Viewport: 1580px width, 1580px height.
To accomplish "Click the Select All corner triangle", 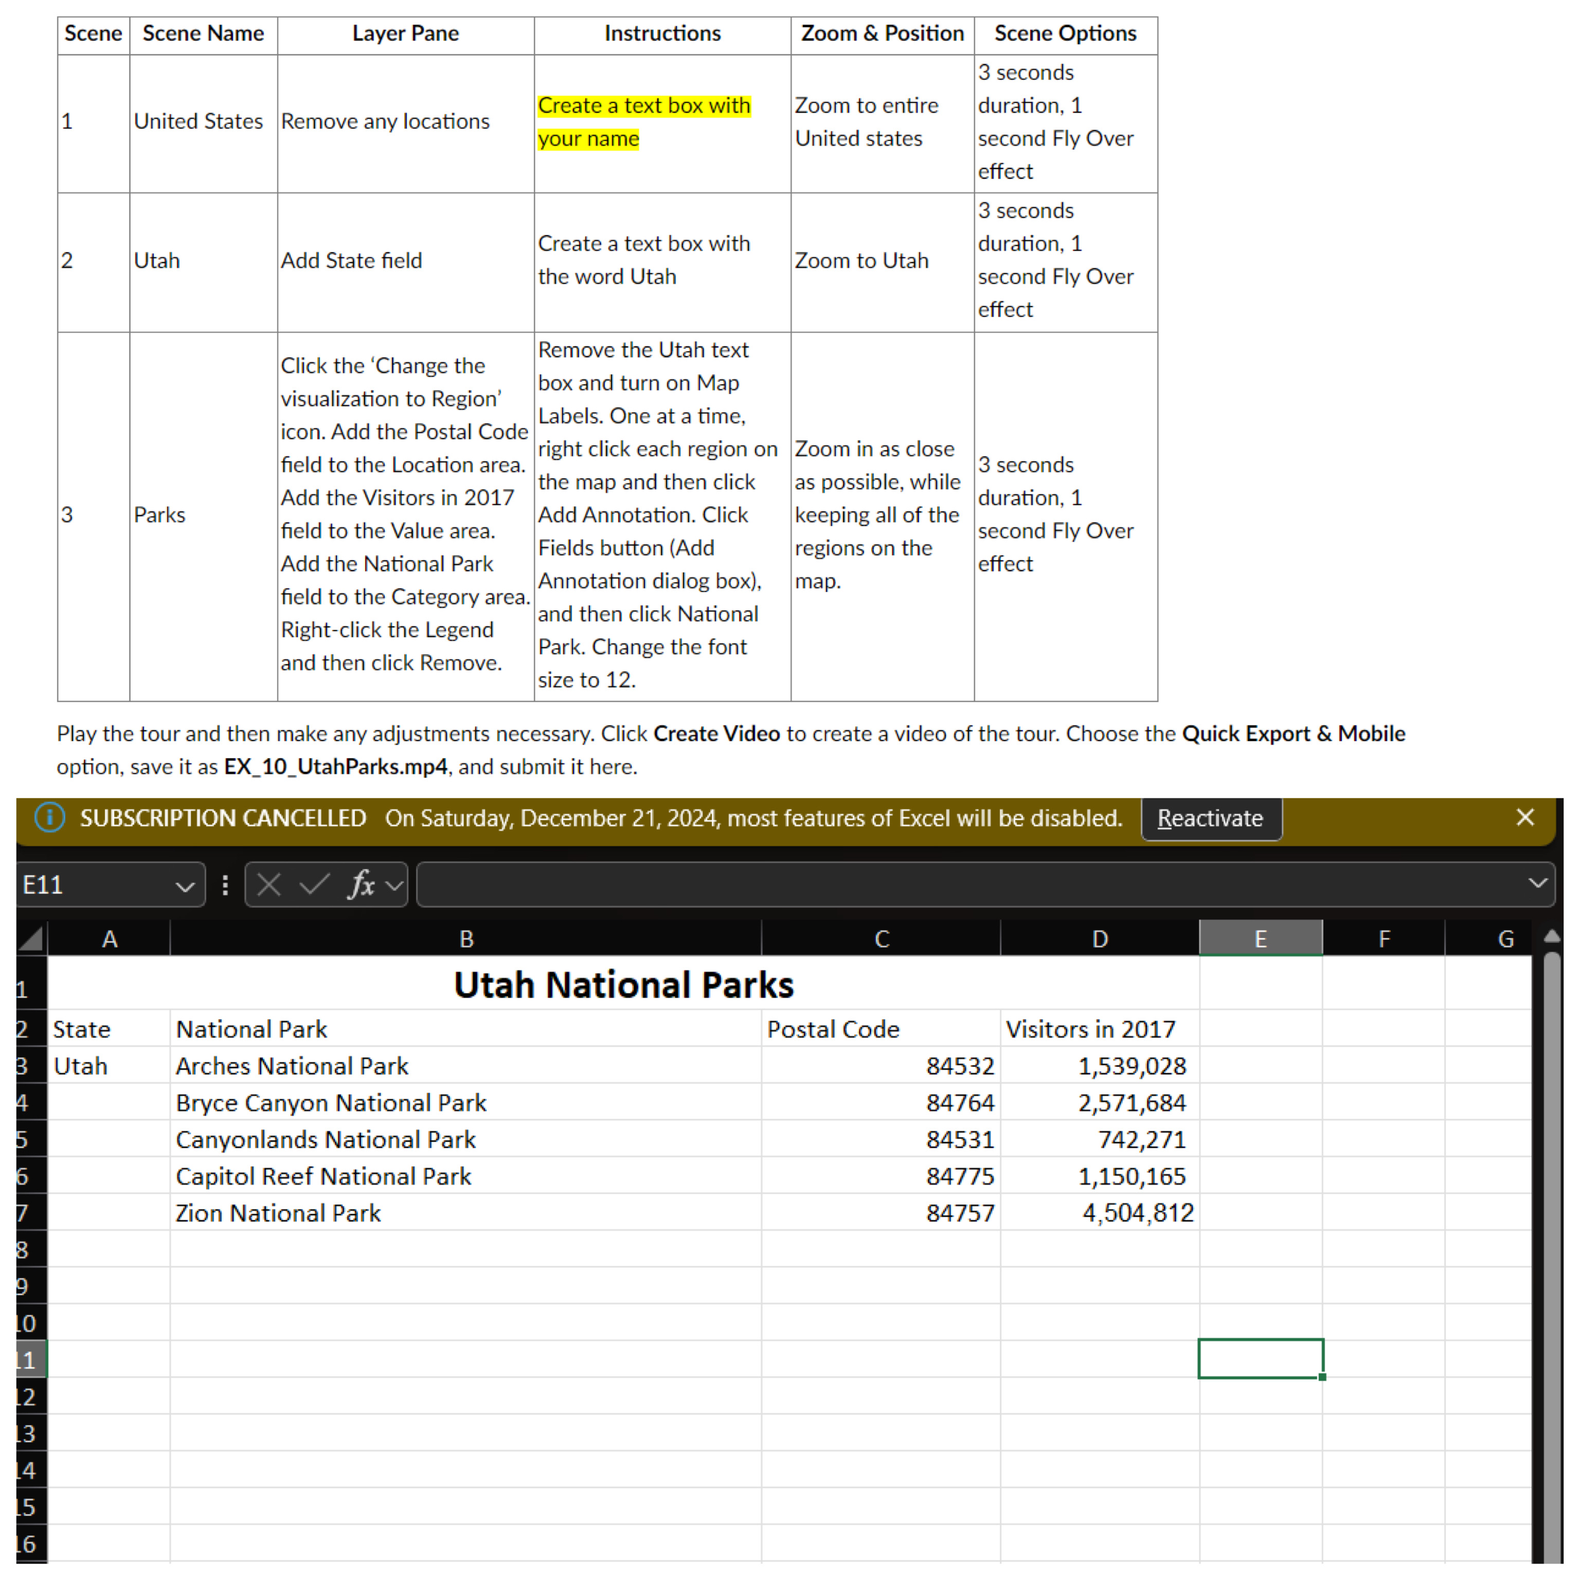I will tap(31, 938).
